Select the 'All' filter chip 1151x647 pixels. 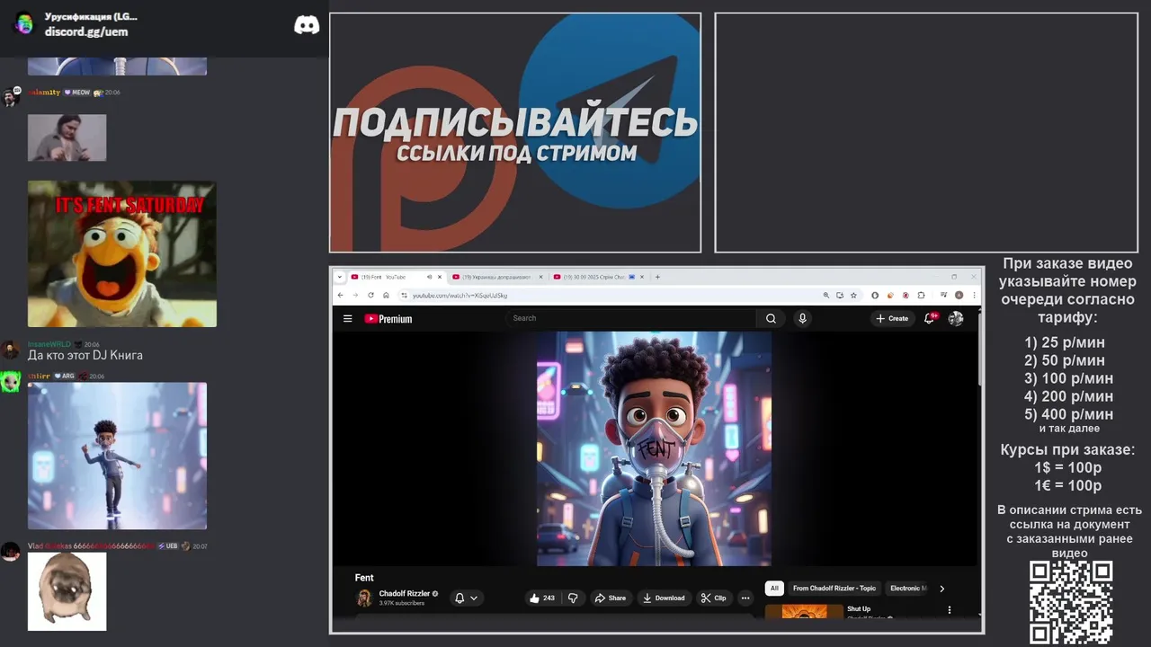tap(774, 589)
